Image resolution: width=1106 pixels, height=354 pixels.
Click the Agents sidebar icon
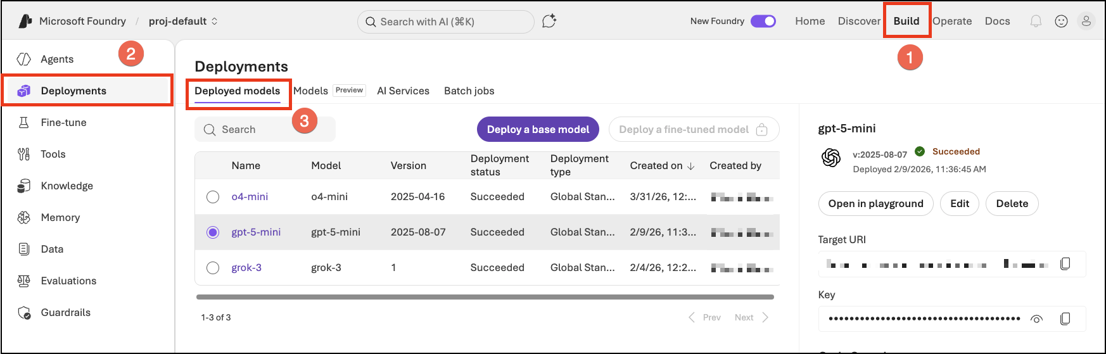click(24, 59)
